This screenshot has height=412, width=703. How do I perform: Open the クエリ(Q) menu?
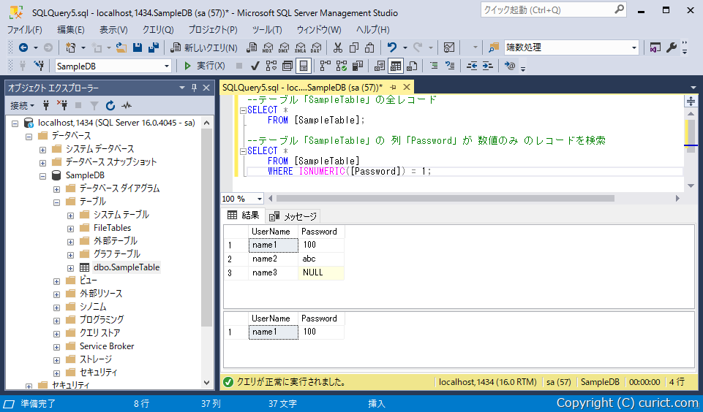pyautogui.click(x=158, y=29)
